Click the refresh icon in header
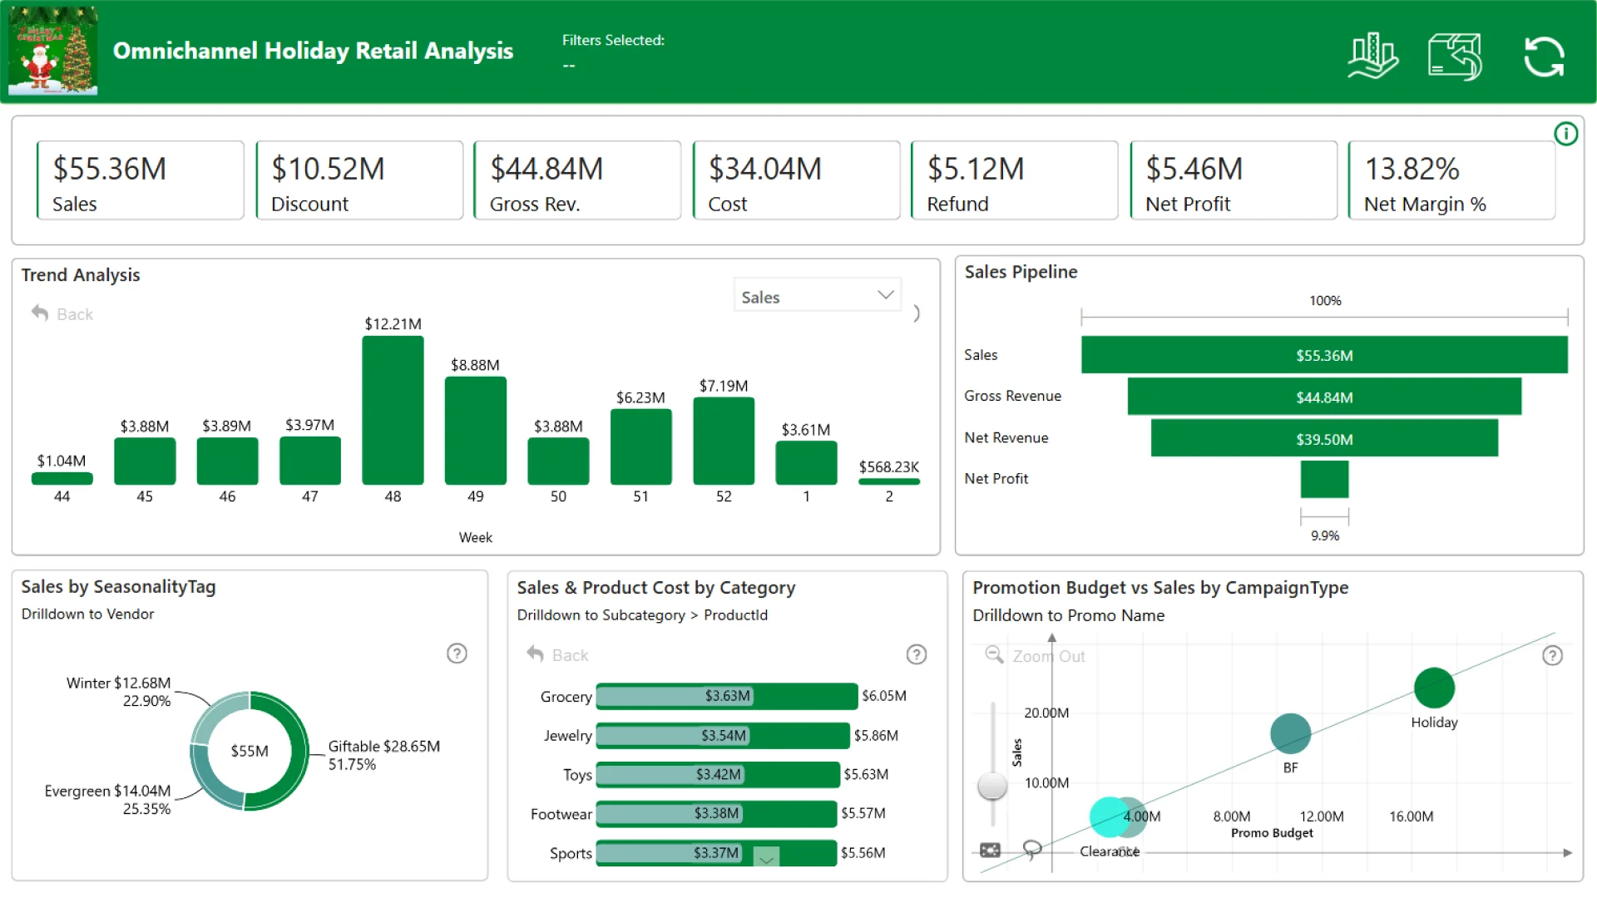Viewport: 1597px width, 898px height. click(1544, 57)
